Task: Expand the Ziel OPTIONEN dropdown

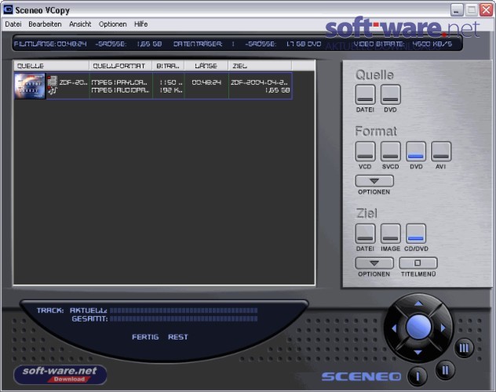Action: (374, 263)
